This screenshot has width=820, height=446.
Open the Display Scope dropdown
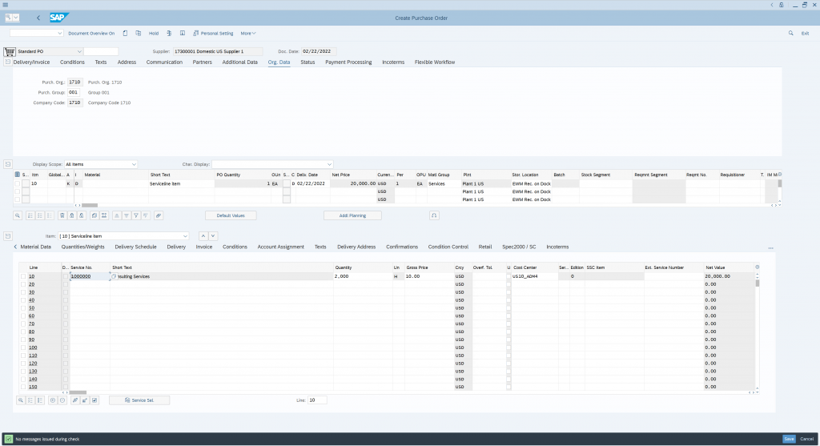[x=134, y=164]
